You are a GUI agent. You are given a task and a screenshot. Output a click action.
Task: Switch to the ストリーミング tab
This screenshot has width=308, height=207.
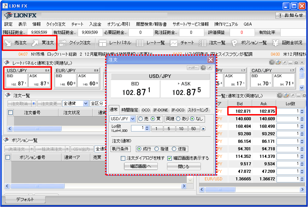(198, 110)
